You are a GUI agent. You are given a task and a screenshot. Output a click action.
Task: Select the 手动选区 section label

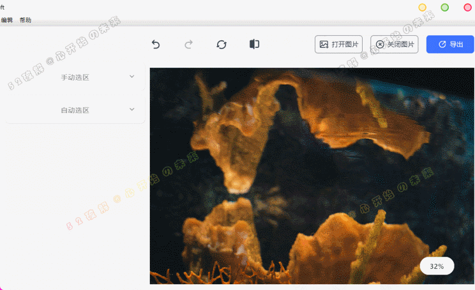point(75,77)
